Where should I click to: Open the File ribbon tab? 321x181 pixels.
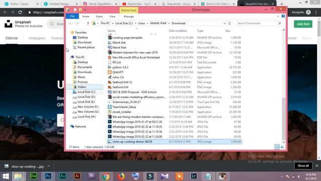click(72, 16)
